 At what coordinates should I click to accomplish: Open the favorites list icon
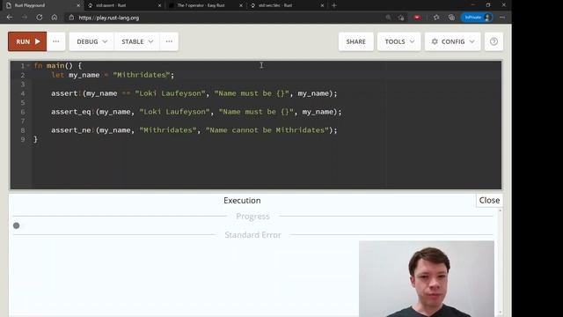point(436,18)
